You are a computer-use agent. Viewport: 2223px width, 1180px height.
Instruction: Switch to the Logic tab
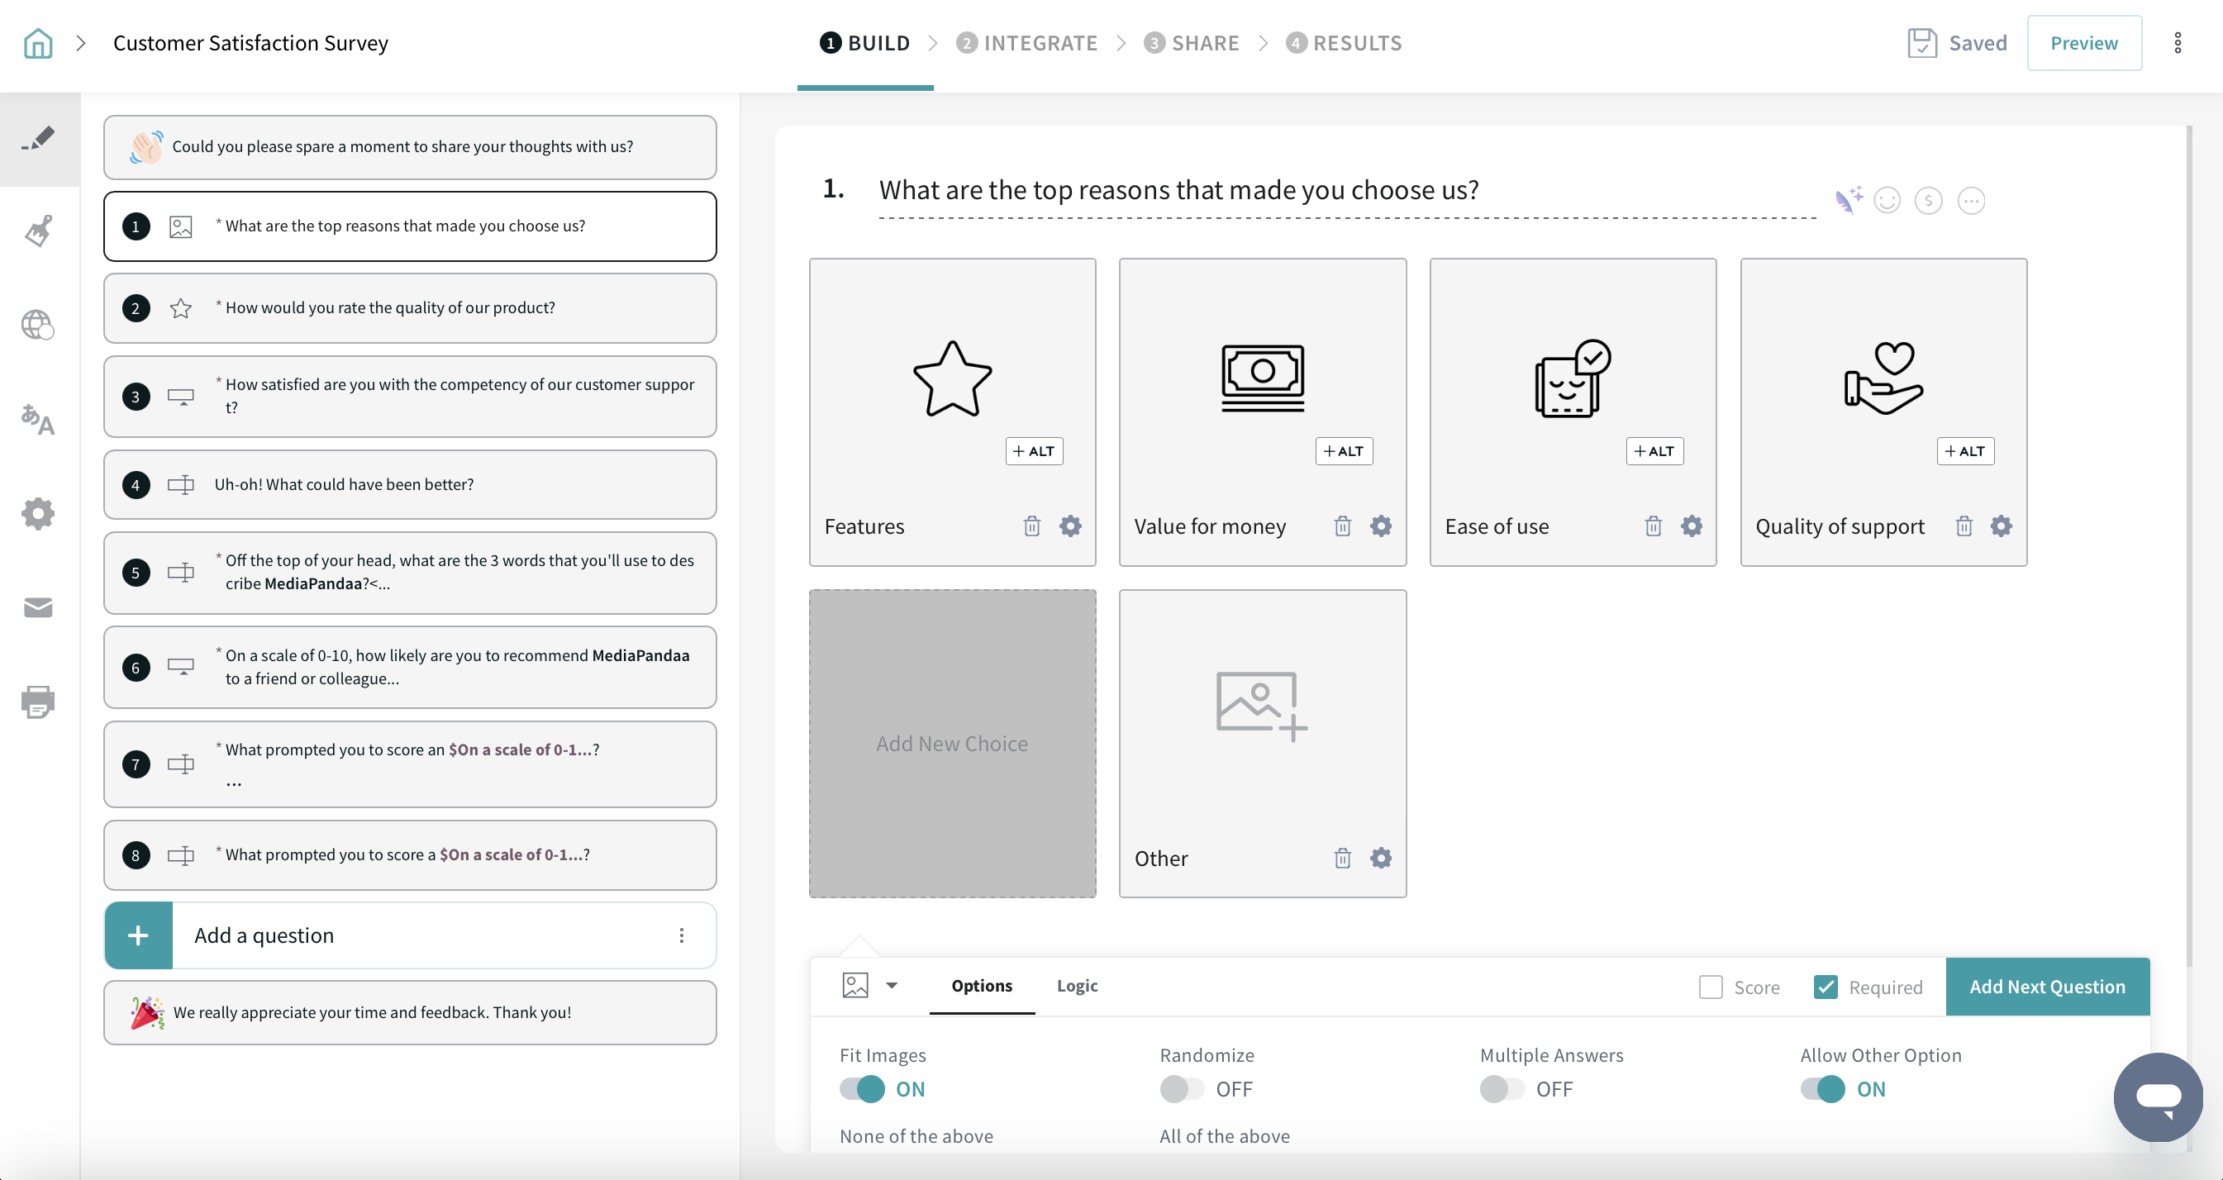click(x=1077, y=985)
